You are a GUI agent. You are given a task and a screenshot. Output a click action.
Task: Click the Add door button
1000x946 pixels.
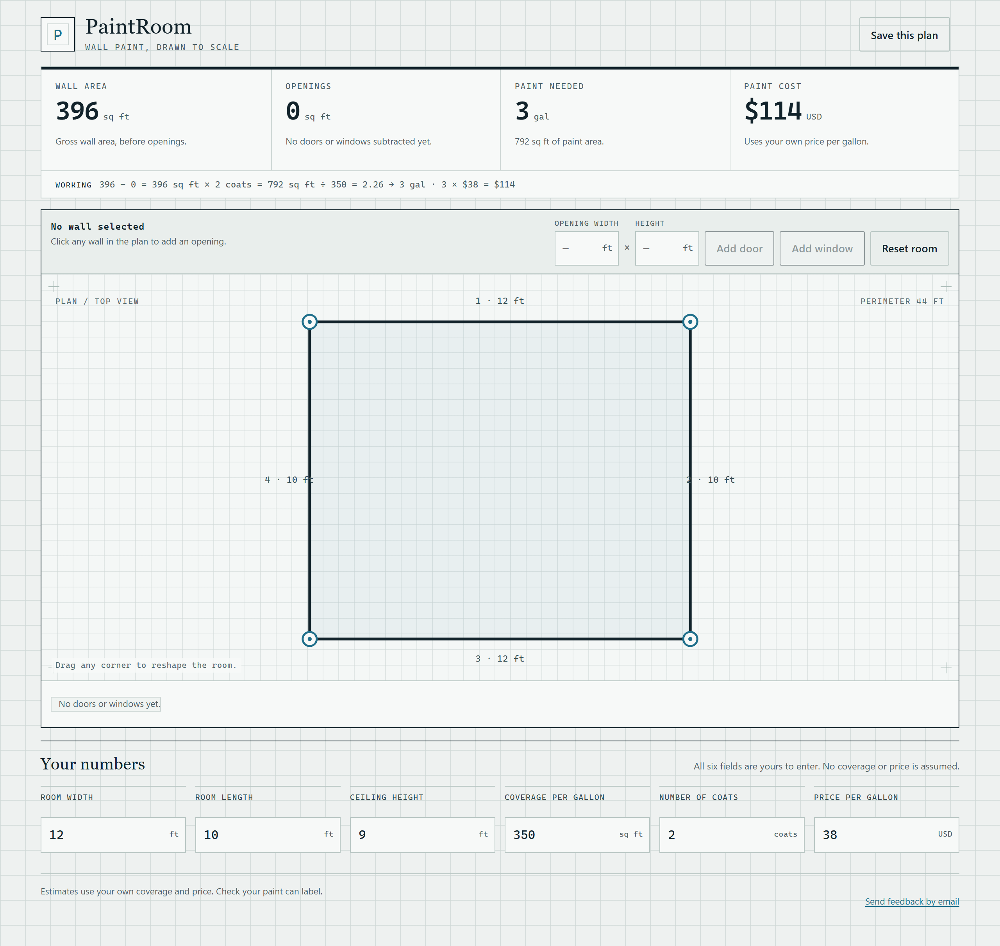(x=739, y=248)
